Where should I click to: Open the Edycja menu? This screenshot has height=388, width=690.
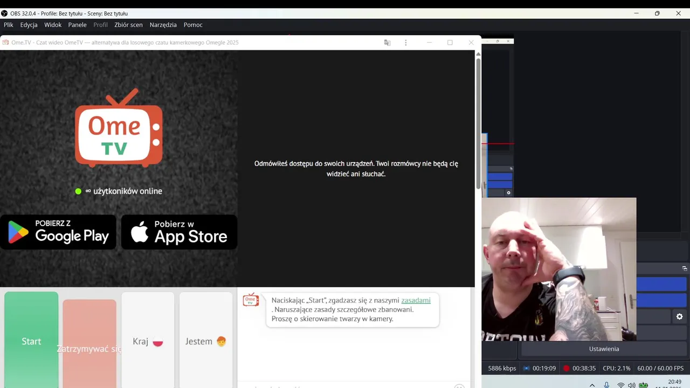pos(29,25)
